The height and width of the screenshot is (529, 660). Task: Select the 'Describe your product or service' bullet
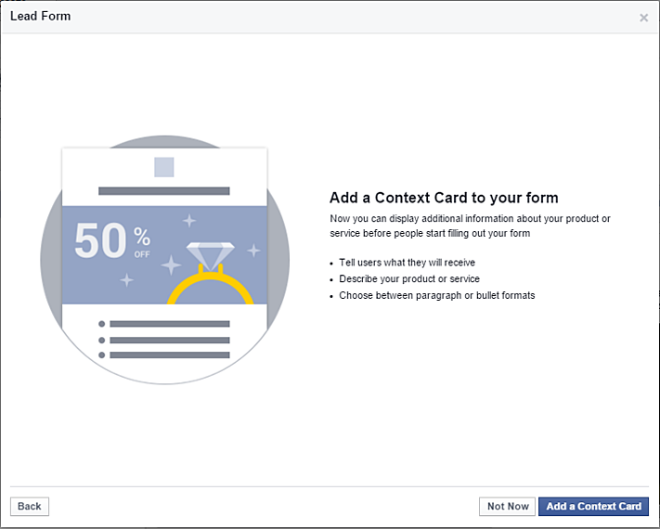click(x=409, y=279)
